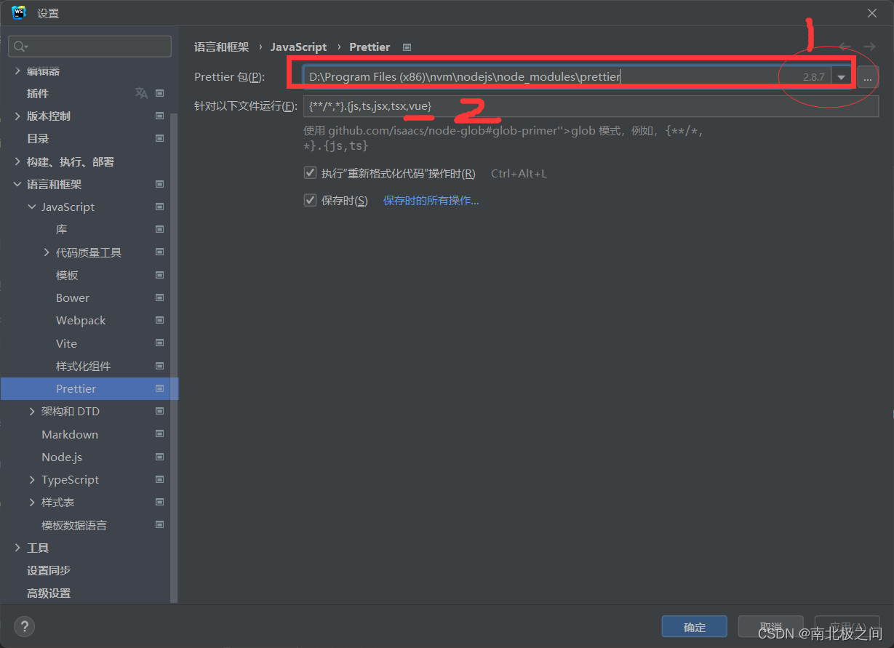Open the Prettier package dropdown arrow

click(842, 76)
